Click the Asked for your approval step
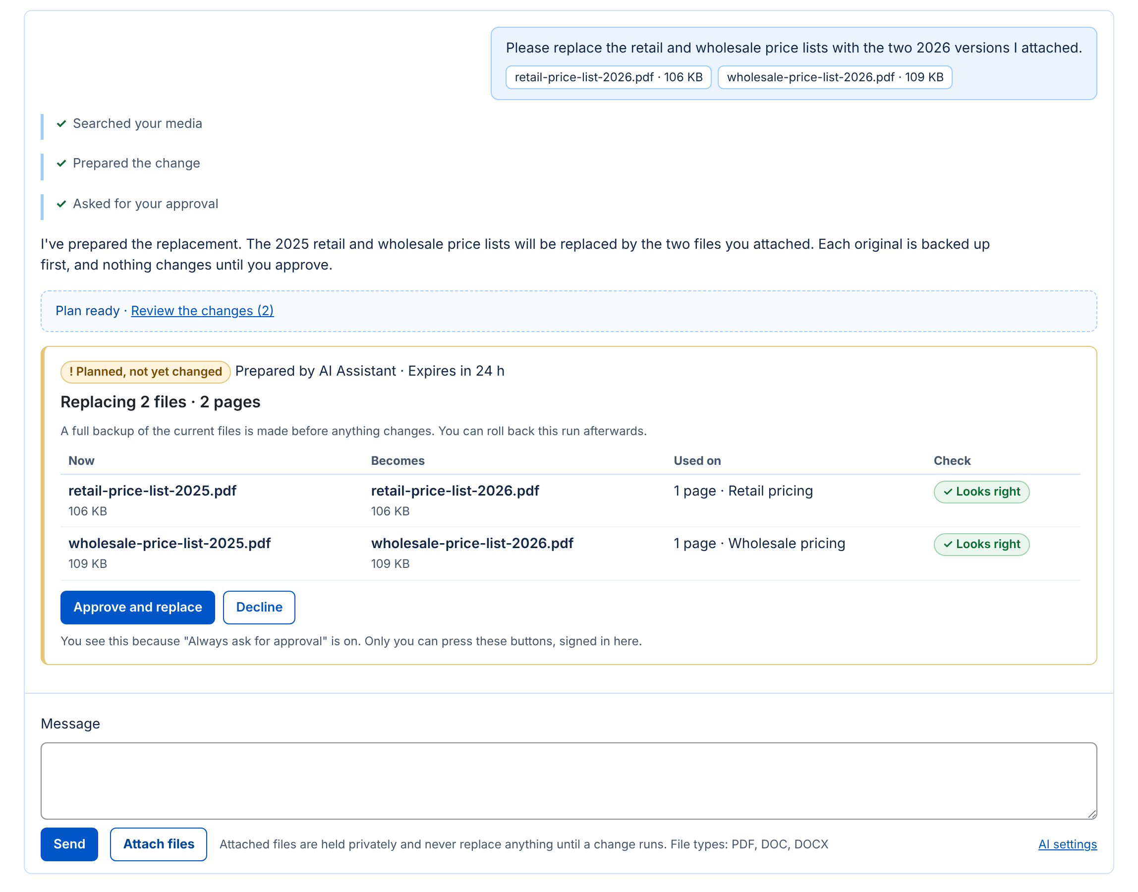 pos(146,204)
